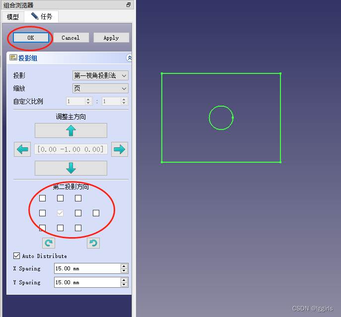Click the up arrow to adjust main direction
The width and height of the screenshot is (341, 317).
pos(71,130)
